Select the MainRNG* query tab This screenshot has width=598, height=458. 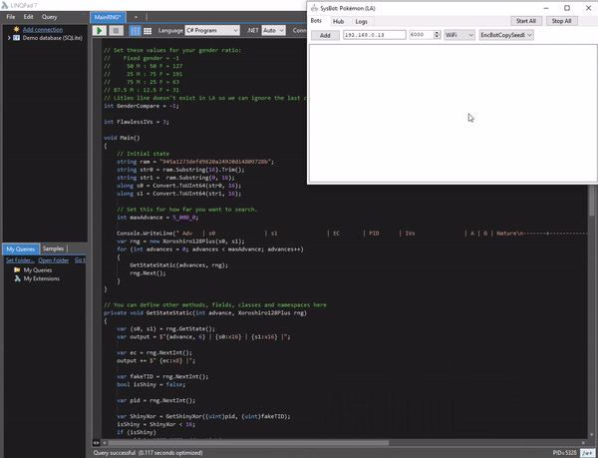click(108, 17)
